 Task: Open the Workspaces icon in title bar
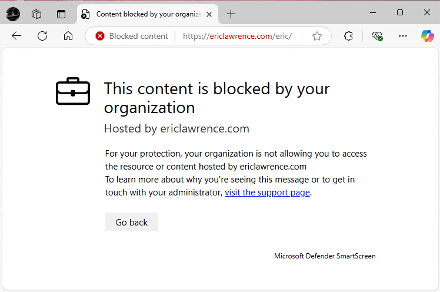[x=36, y=14]
